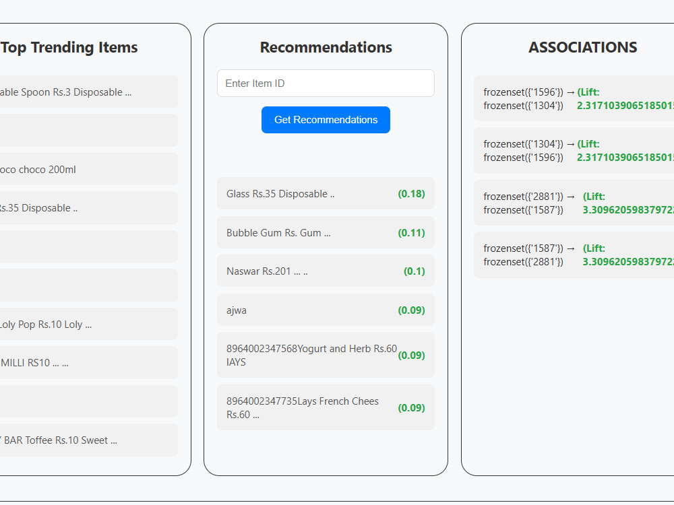The height and width of the screenshot is (505, 674).
Task: Click the Spoon Rs.3 Disposable trending item
Action: pos(88,92)
